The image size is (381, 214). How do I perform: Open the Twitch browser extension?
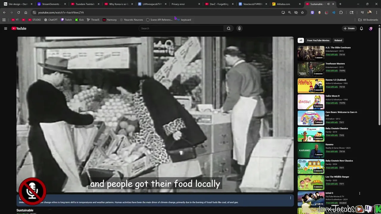coord(312,12)
